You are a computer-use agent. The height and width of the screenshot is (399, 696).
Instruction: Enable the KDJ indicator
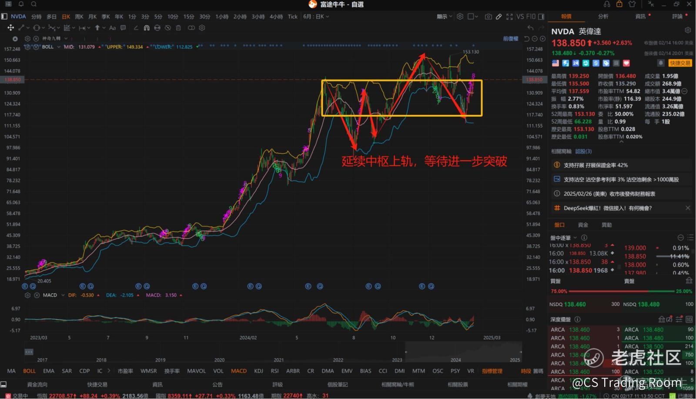coord(258,371)
